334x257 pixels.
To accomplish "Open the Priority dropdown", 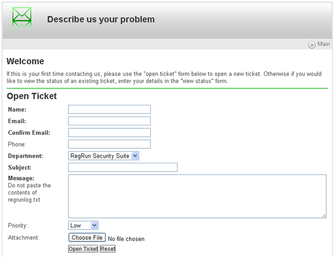I will point(83,225).
